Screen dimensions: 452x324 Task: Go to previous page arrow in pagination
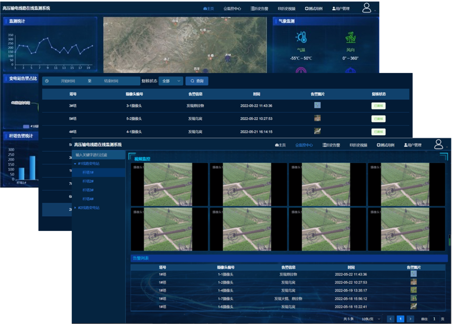[391, 319]
